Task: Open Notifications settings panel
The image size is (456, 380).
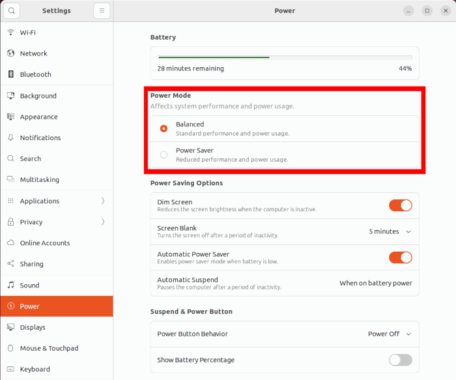Action: click(x=57, y=138)
